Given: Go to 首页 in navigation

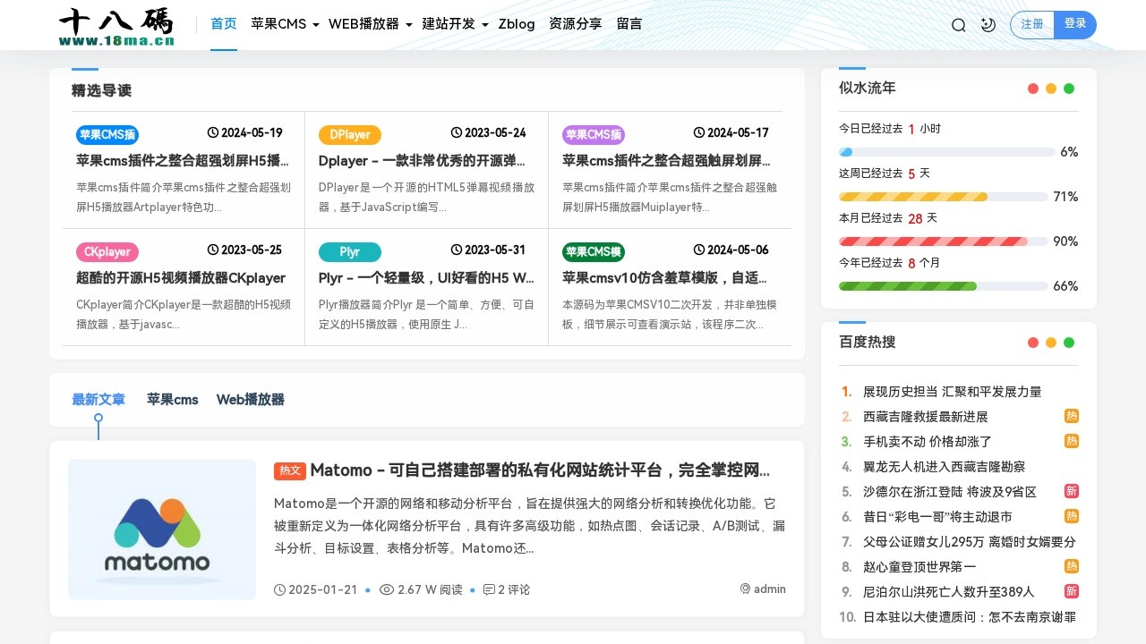Looking at the screenshot, I should point(224,24).
